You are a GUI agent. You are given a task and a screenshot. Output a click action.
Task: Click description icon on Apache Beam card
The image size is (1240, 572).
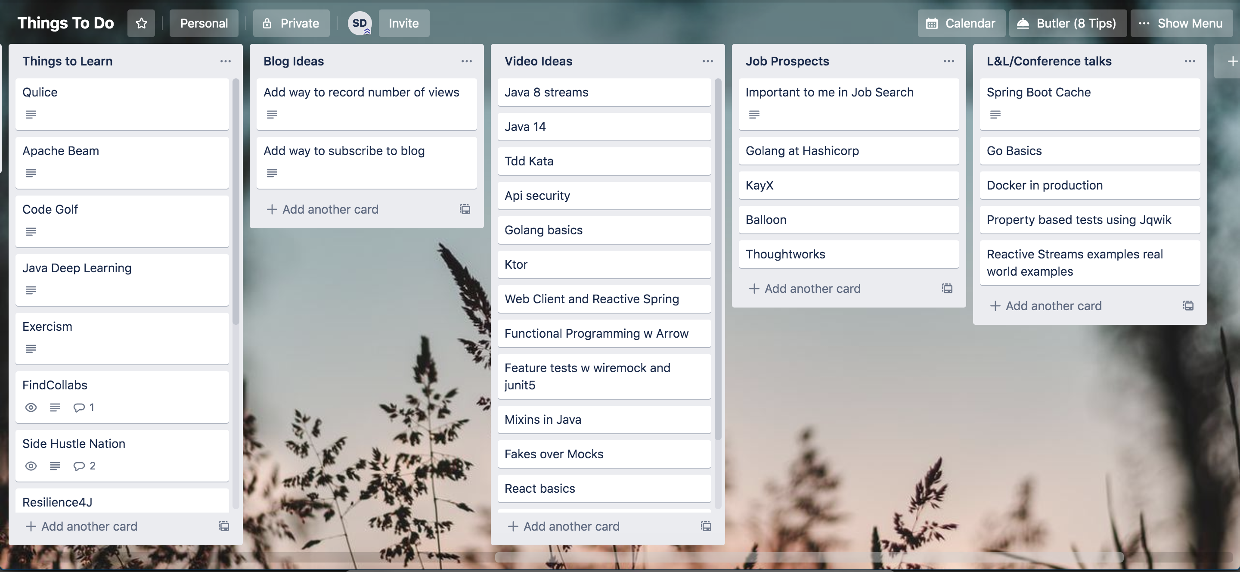pyautogui.click(x=31, y=173)
